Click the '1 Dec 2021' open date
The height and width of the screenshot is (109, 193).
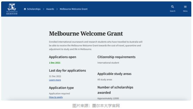pos(55,63)
